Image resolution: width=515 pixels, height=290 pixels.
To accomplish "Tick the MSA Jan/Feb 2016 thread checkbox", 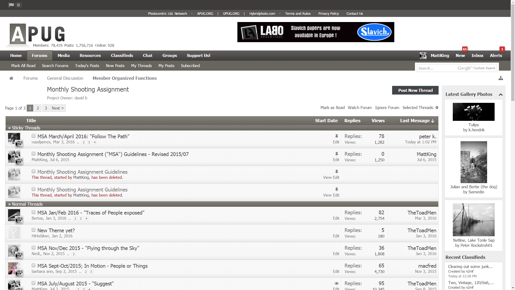I will 34,212.
